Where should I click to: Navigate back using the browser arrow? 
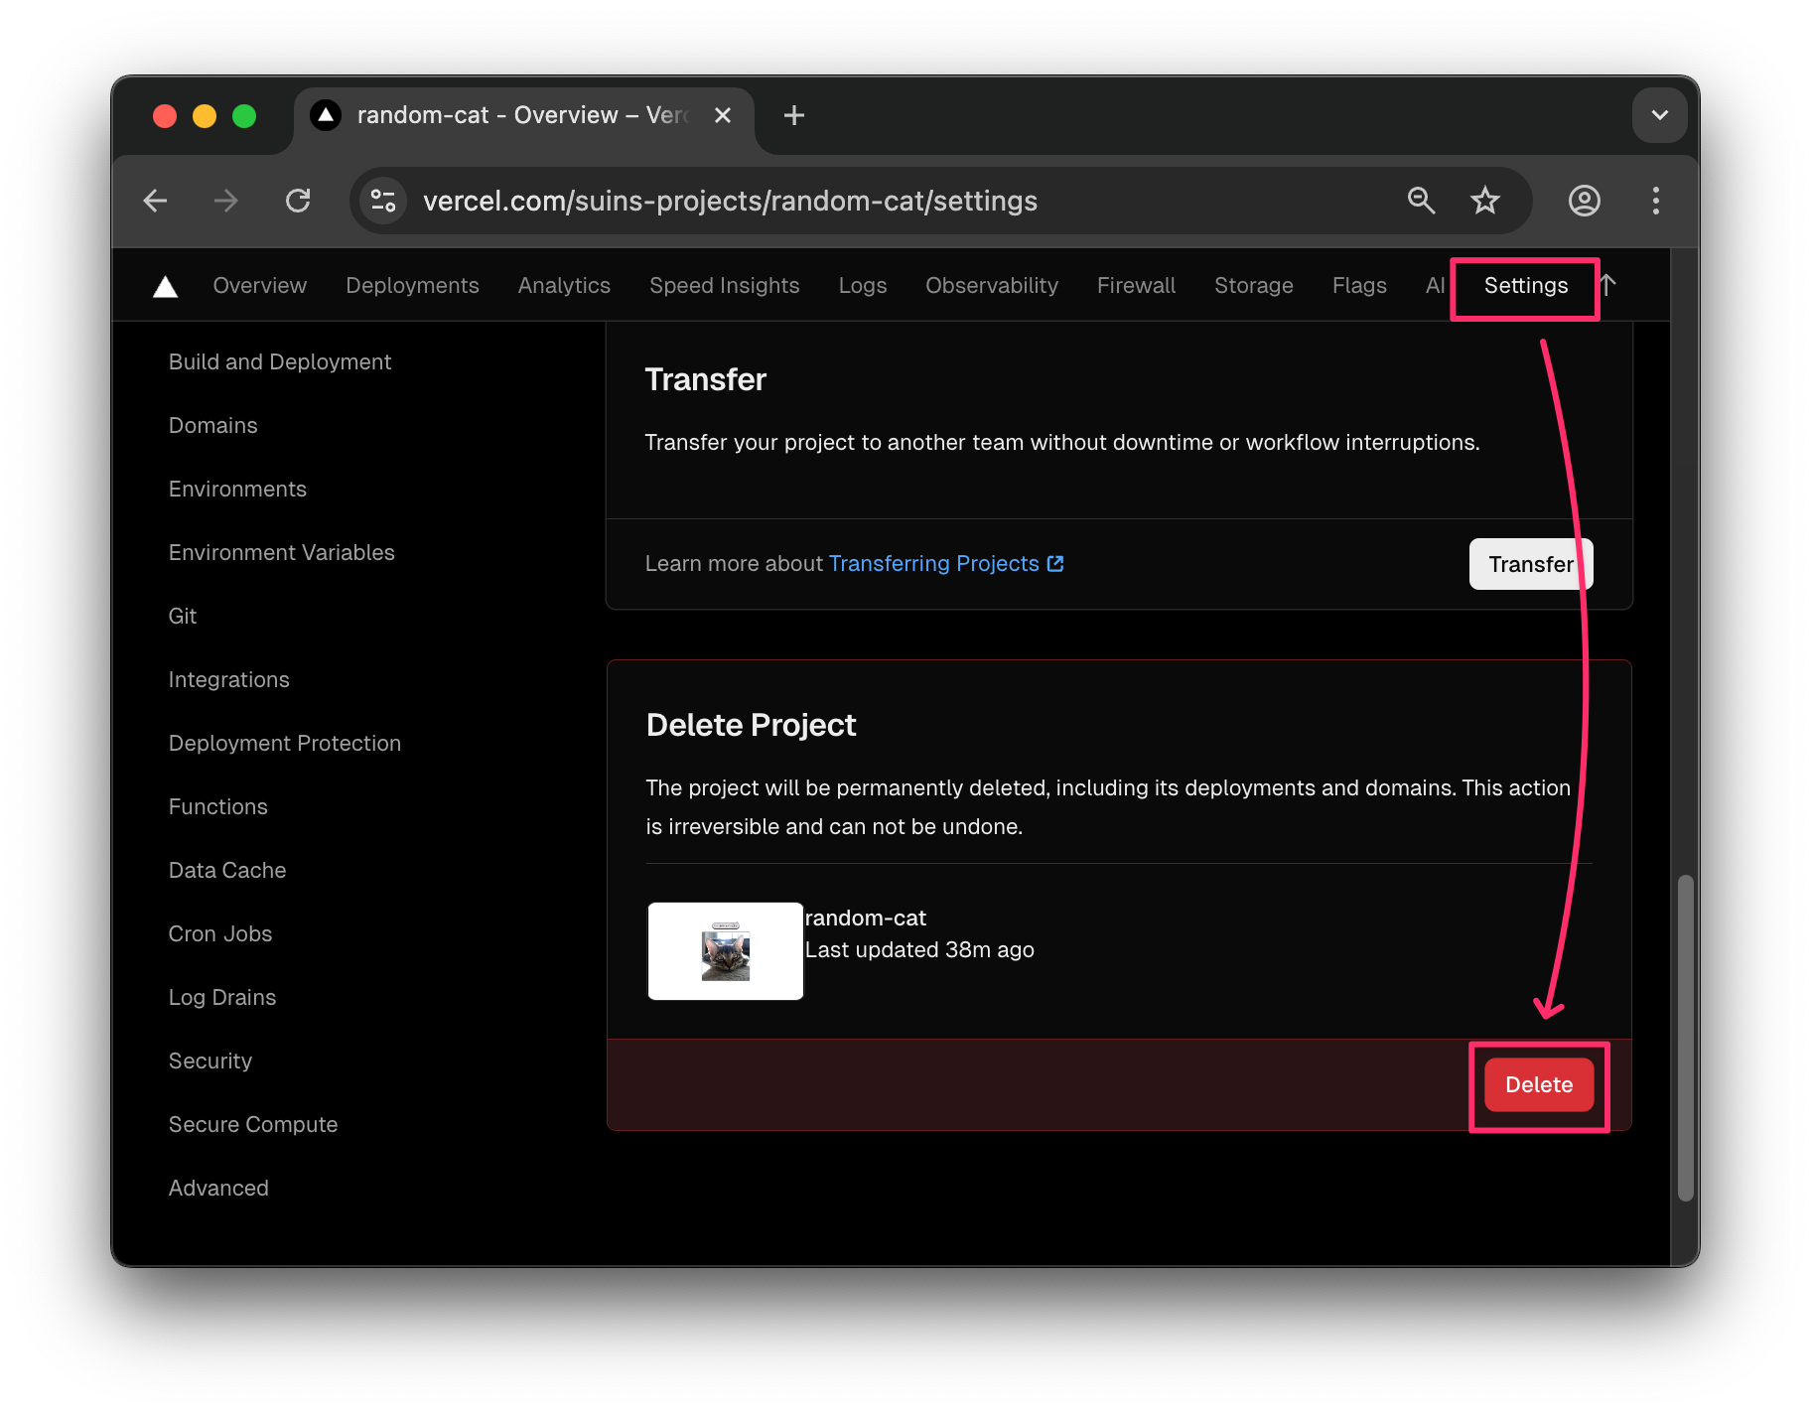(155, 201)
